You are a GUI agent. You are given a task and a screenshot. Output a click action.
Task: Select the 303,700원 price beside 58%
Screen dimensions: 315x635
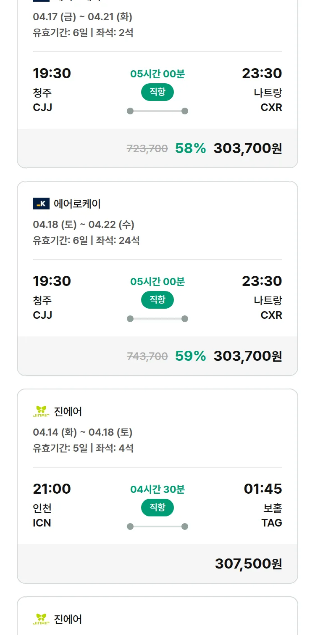point(247,148)
